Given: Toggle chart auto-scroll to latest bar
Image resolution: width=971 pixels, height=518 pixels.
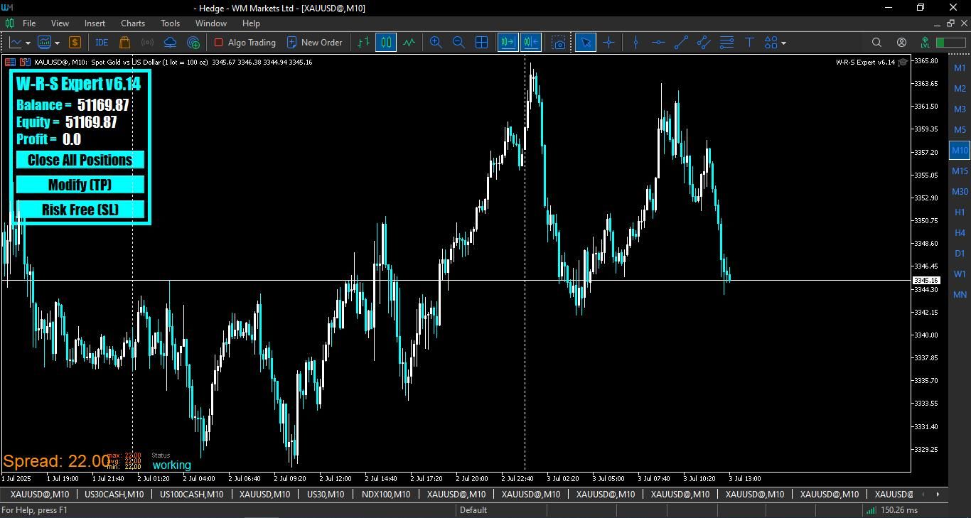Looking at the screenshot, I should (508, 43).
